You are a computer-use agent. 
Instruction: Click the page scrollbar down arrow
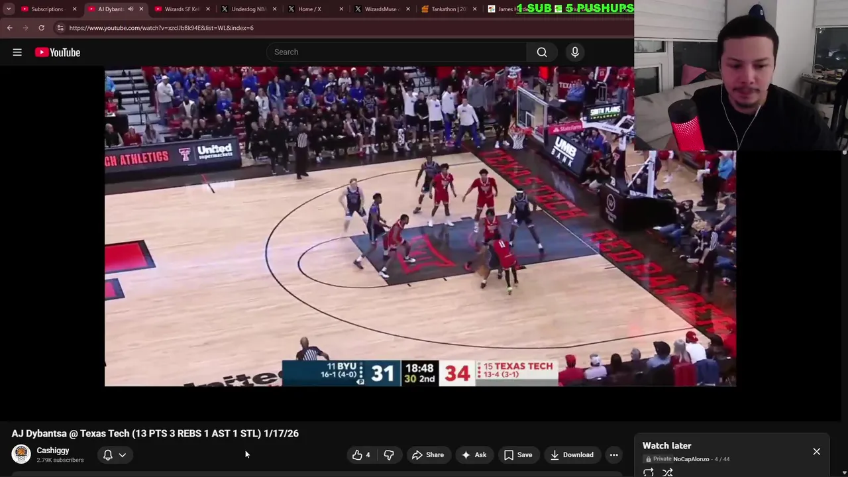pos(844,473)
